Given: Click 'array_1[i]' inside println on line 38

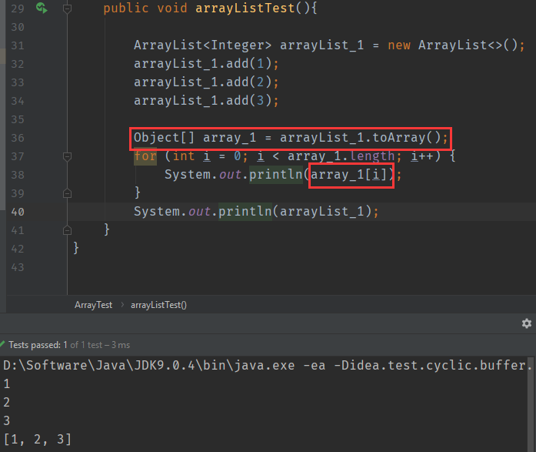Looking at the screenshot, I should pyautogui.click(x=348, y=175).
